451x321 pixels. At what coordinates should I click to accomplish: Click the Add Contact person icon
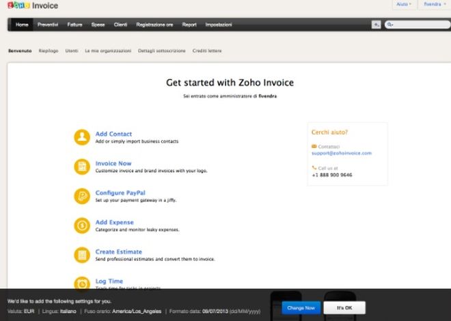tap(82, 137)
